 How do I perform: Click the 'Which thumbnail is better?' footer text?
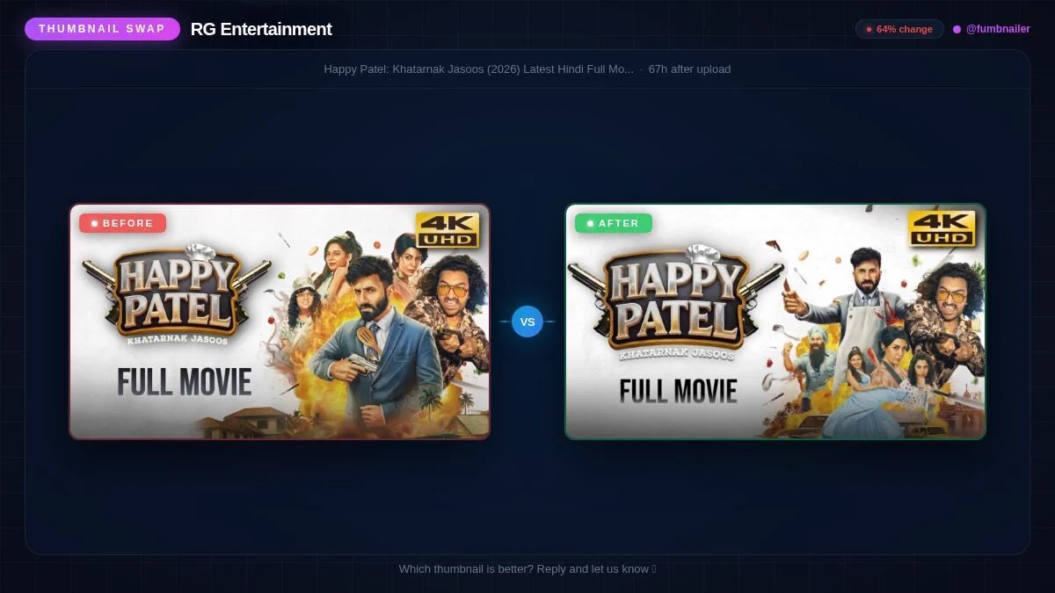(x=527, y=568)
